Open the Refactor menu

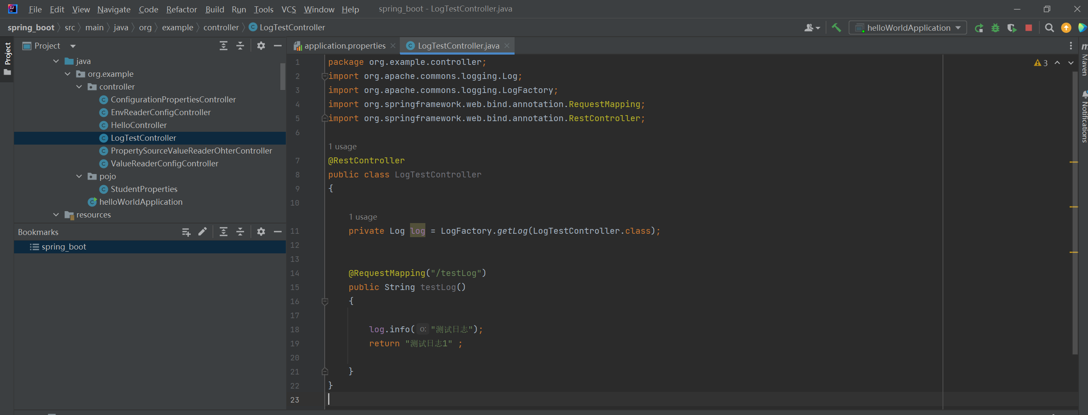coord(181,9)
